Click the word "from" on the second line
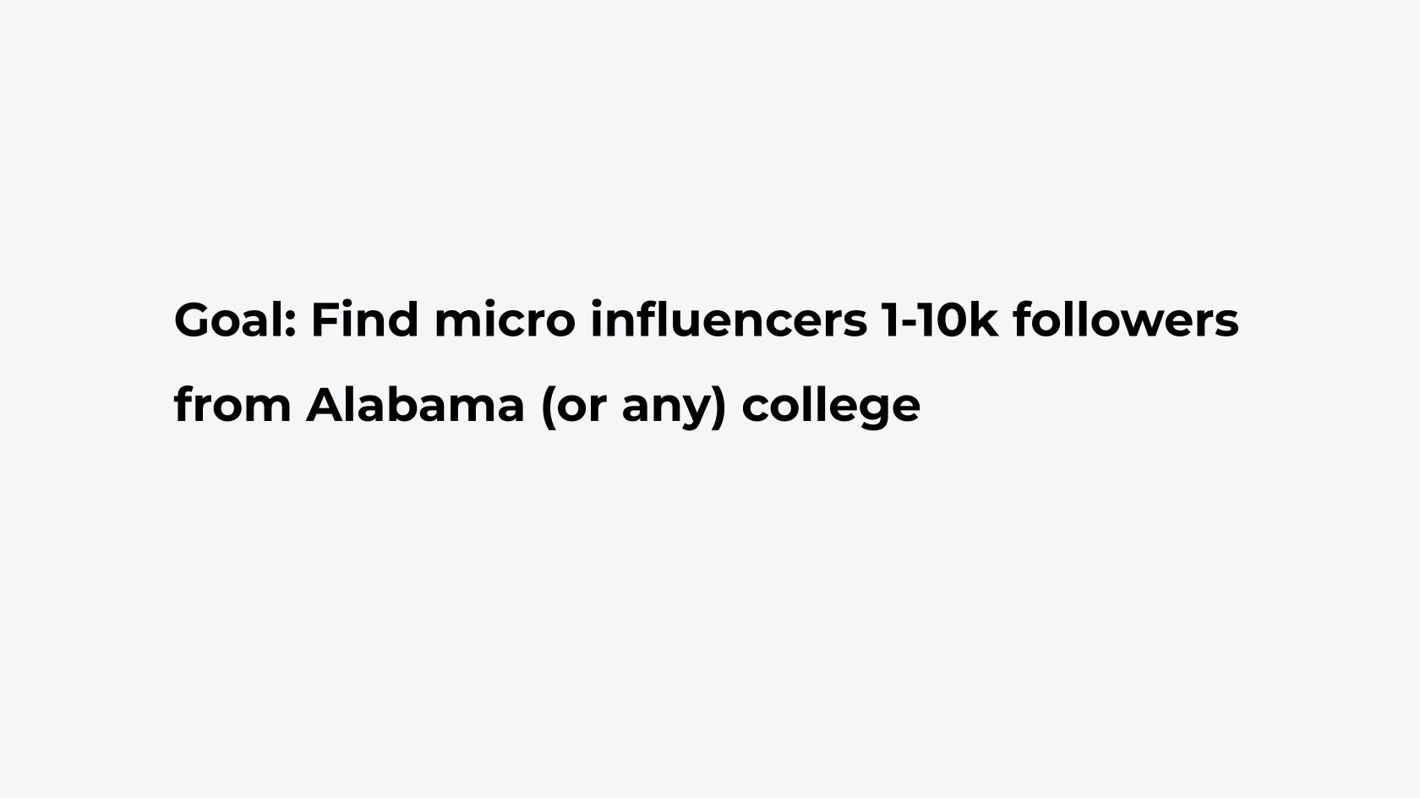This screenshot has width=1420, height=798. pyautogui.click(x=232, y=404)
